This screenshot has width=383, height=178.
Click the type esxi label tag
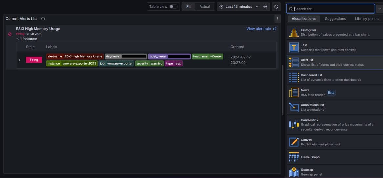(x=174, y=64)
